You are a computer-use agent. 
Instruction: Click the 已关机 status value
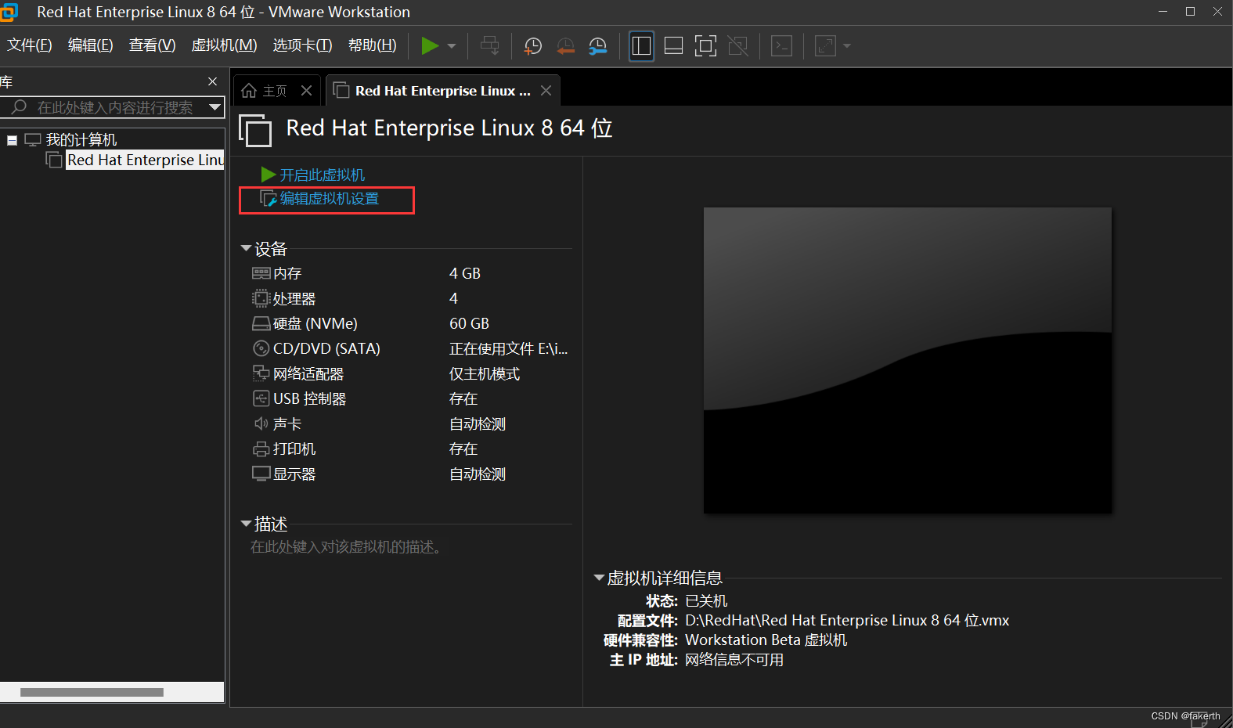tap(706, 600)
